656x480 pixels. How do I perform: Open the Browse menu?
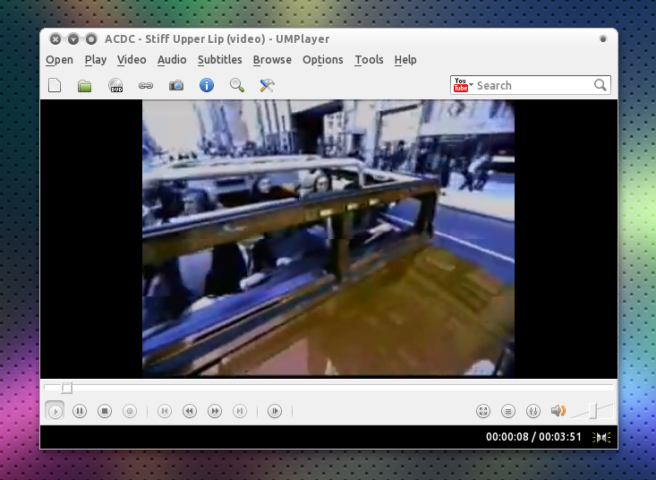(272, 60)
